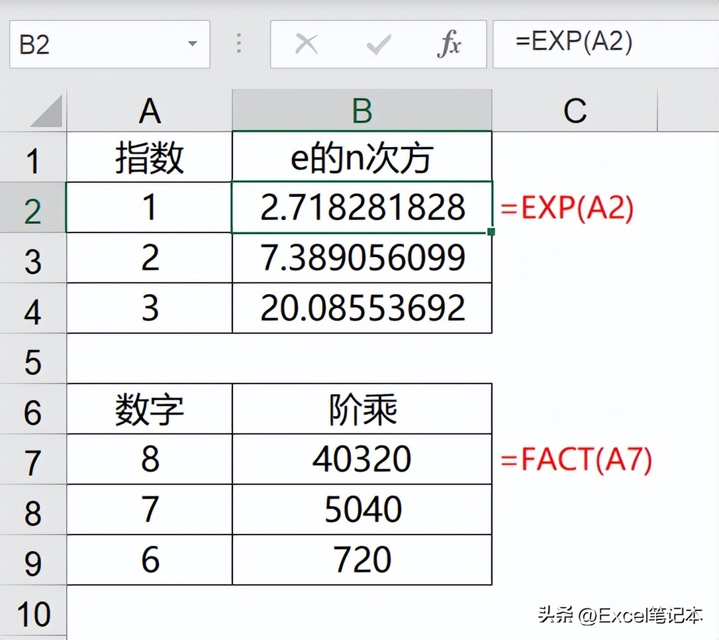The image size is (719, 640).
Task: Click cell B9 containing 720
Action: pos(361,560)
